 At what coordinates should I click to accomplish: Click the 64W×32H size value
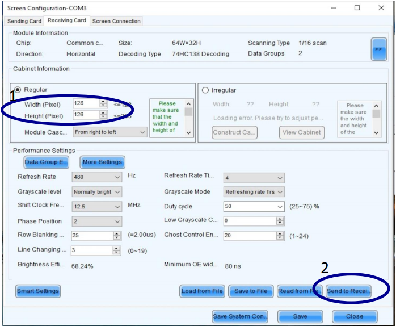tap(187, 43)
